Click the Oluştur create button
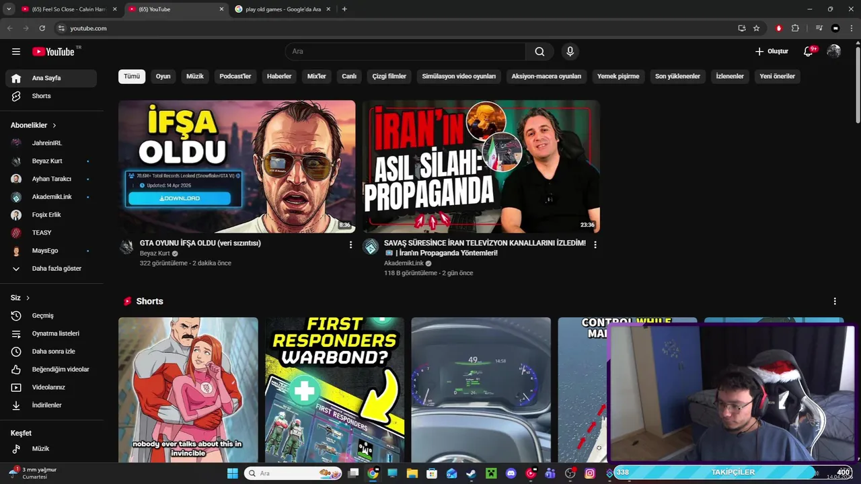The image size is (861, 484). tap(771, 52)
